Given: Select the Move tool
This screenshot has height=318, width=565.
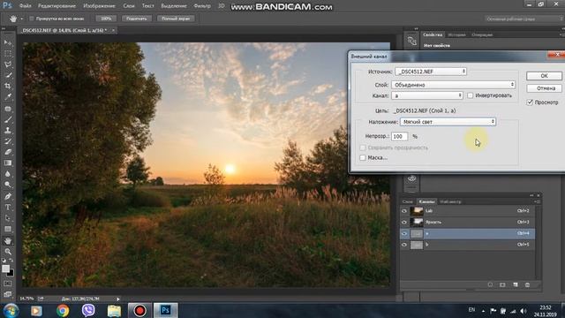Looking at the screenshot, I should pos(8,42).
